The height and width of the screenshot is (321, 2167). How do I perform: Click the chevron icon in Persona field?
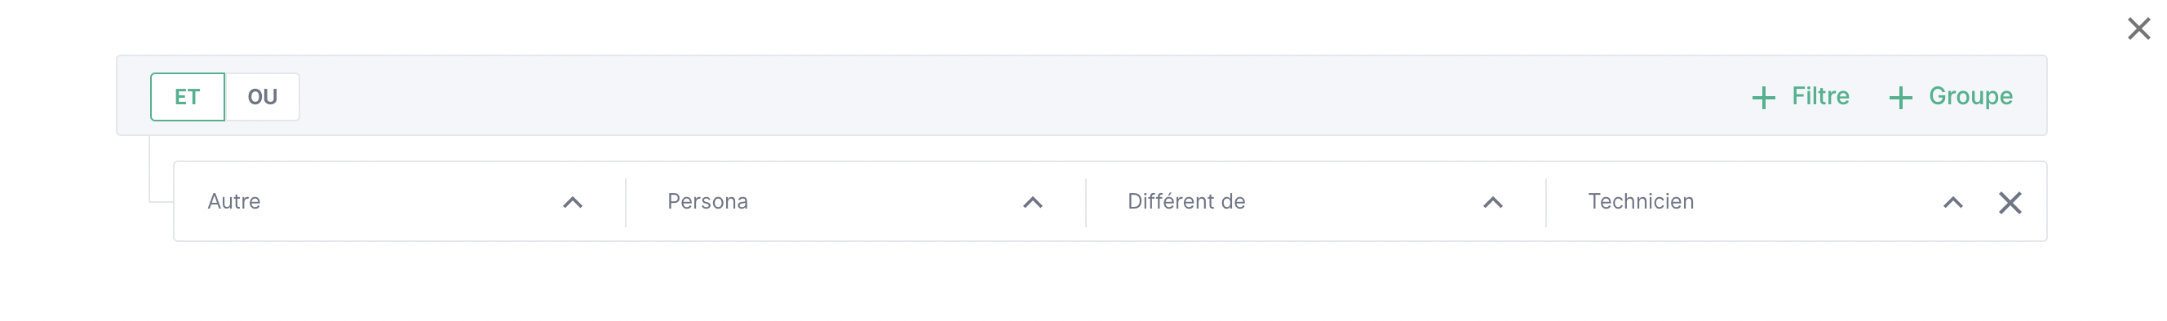(1033, 203)
